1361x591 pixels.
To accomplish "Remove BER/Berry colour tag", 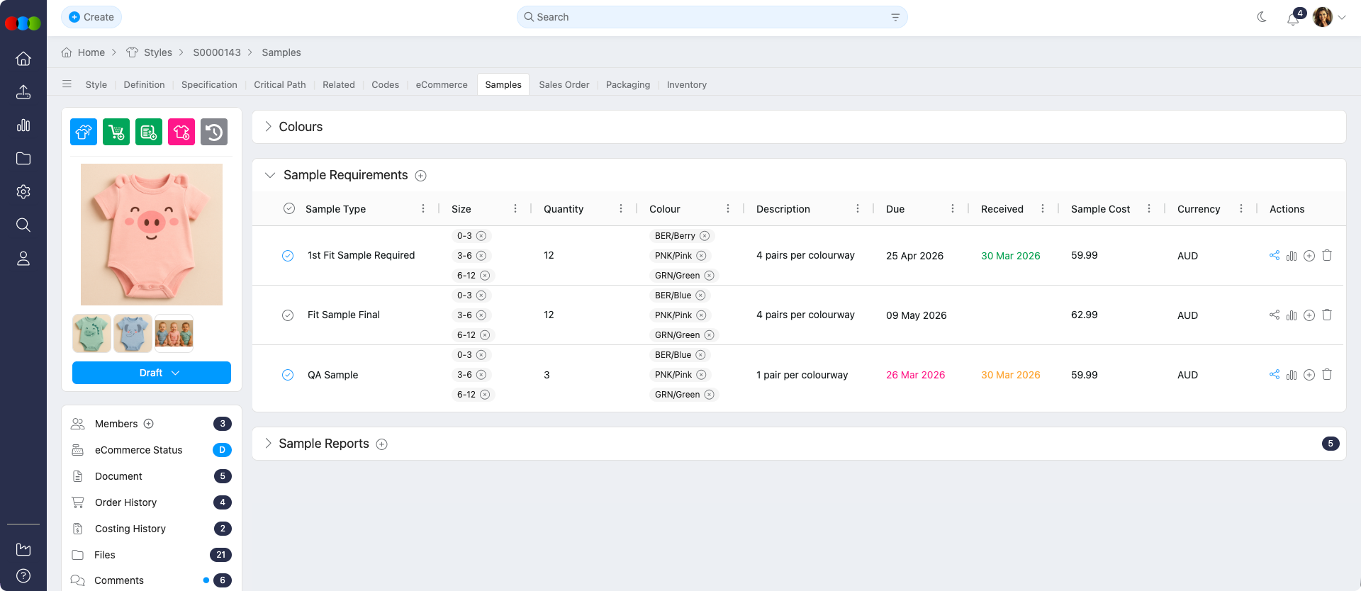I will pyautogui.click(x=705, y=236).
